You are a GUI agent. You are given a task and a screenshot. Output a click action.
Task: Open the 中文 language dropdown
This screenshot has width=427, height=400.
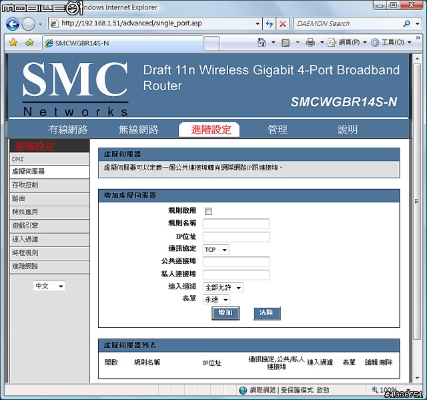tap(49, 286)
